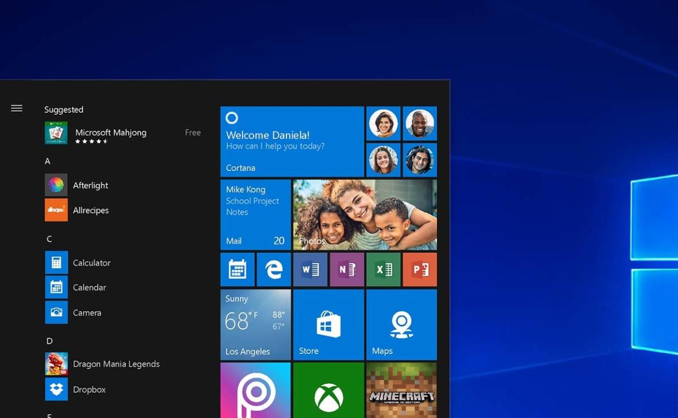
Task: Launch the PowerPoint tile
Action: pyautogui.click(x=420, y=269)
